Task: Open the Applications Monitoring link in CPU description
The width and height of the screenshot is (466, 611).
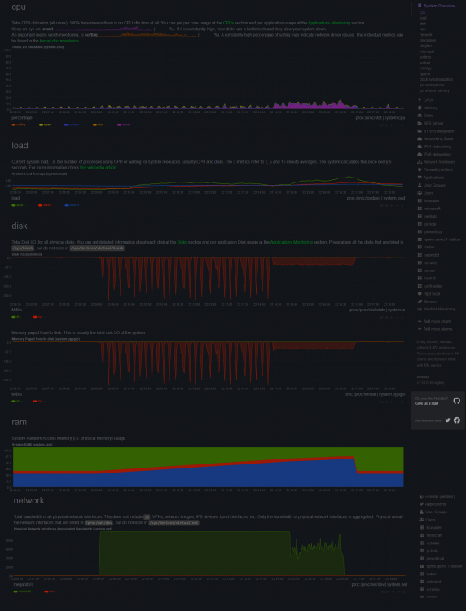Action: [x=329, y=24]
